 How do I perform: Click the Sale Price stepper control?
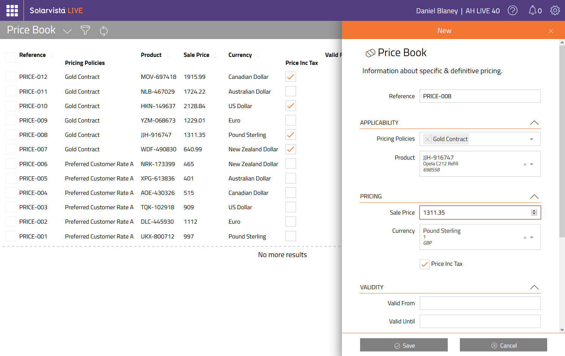pos(534,213)
